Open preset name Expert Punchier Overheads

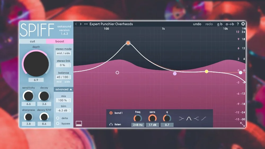tap(111, 24)
